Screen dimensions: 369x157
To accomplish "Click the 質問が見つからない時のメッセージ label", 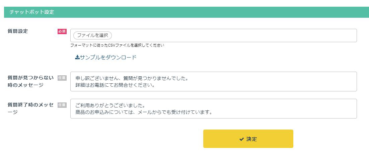I will click(x=30, y=81).
